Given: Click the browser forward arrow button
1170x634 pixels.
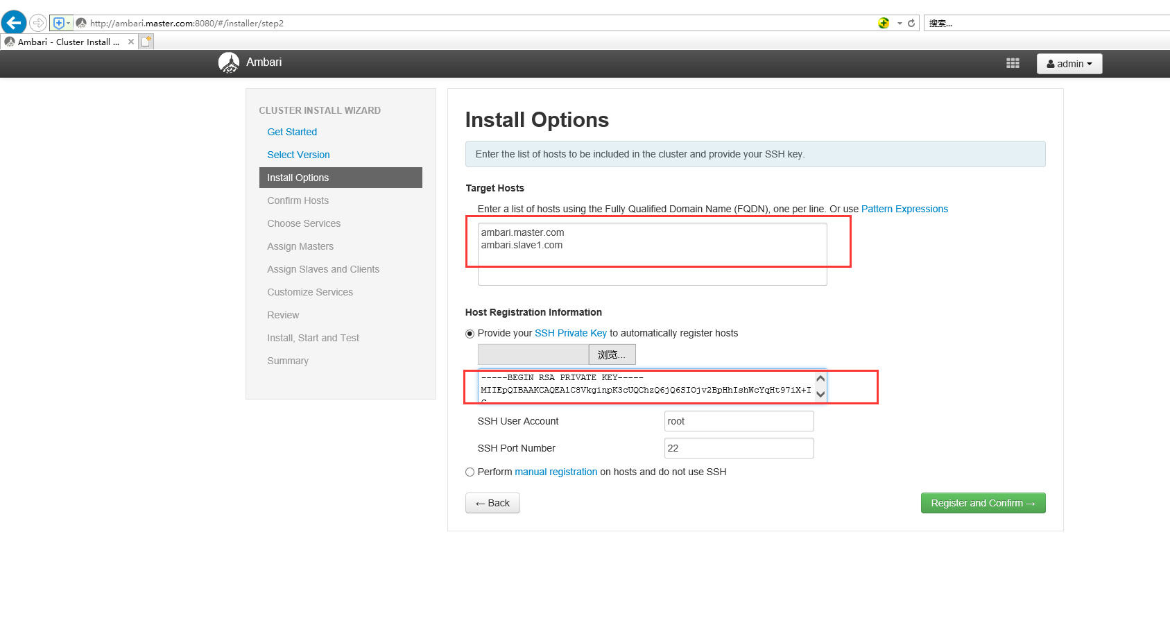Looking at the screenshot, I should pos(38,23).
